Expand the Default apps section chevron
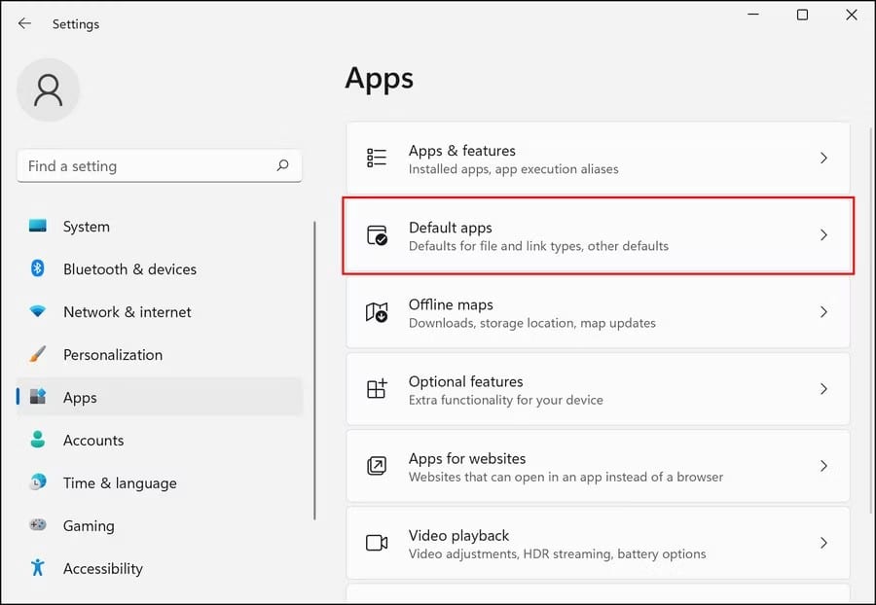 coord(823,235)
